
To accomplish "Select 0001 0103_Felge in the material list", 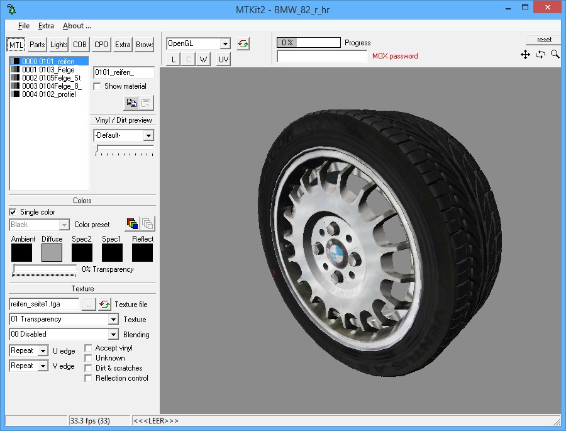I will [48, 70].
